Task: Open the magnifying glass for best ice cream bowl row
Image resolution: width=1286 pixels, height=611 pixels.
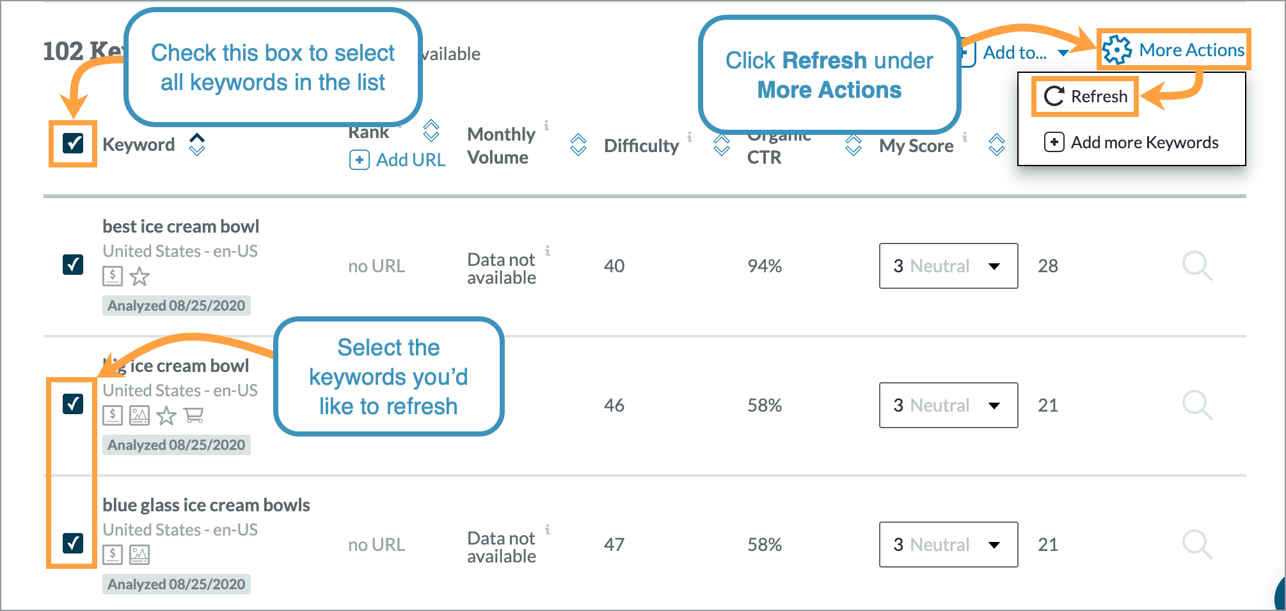Action: (x=1198, y=266)
